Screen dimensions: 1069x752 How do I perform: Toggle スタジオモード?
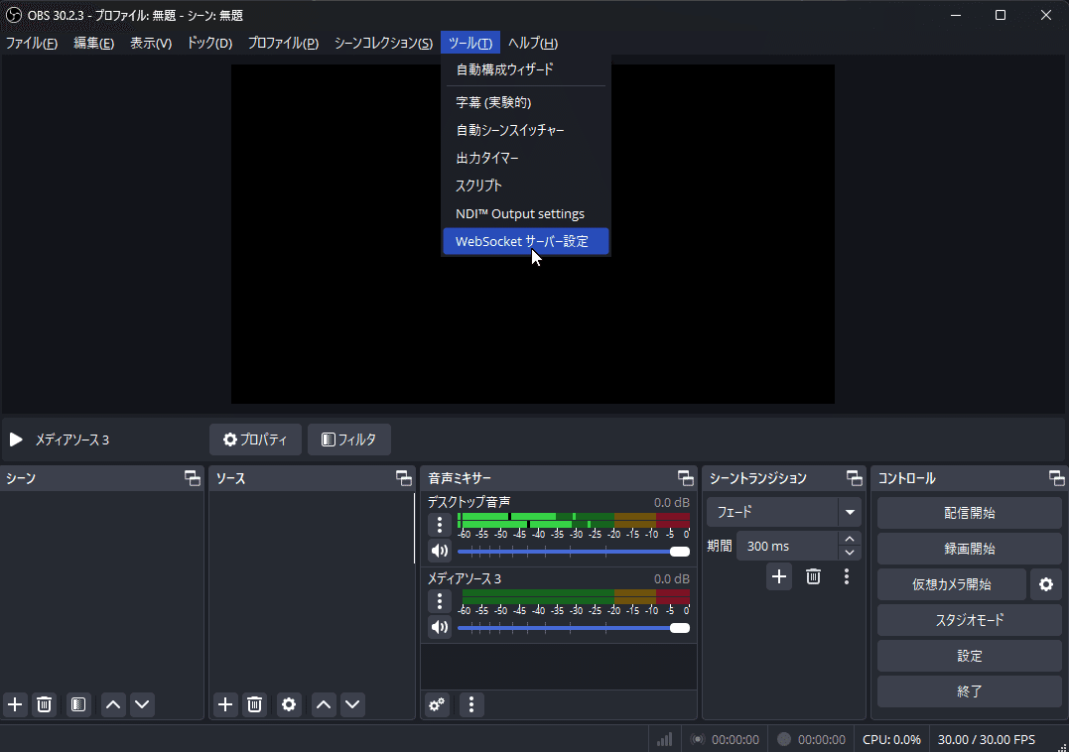pyautogui.click(x=970, y=620)
